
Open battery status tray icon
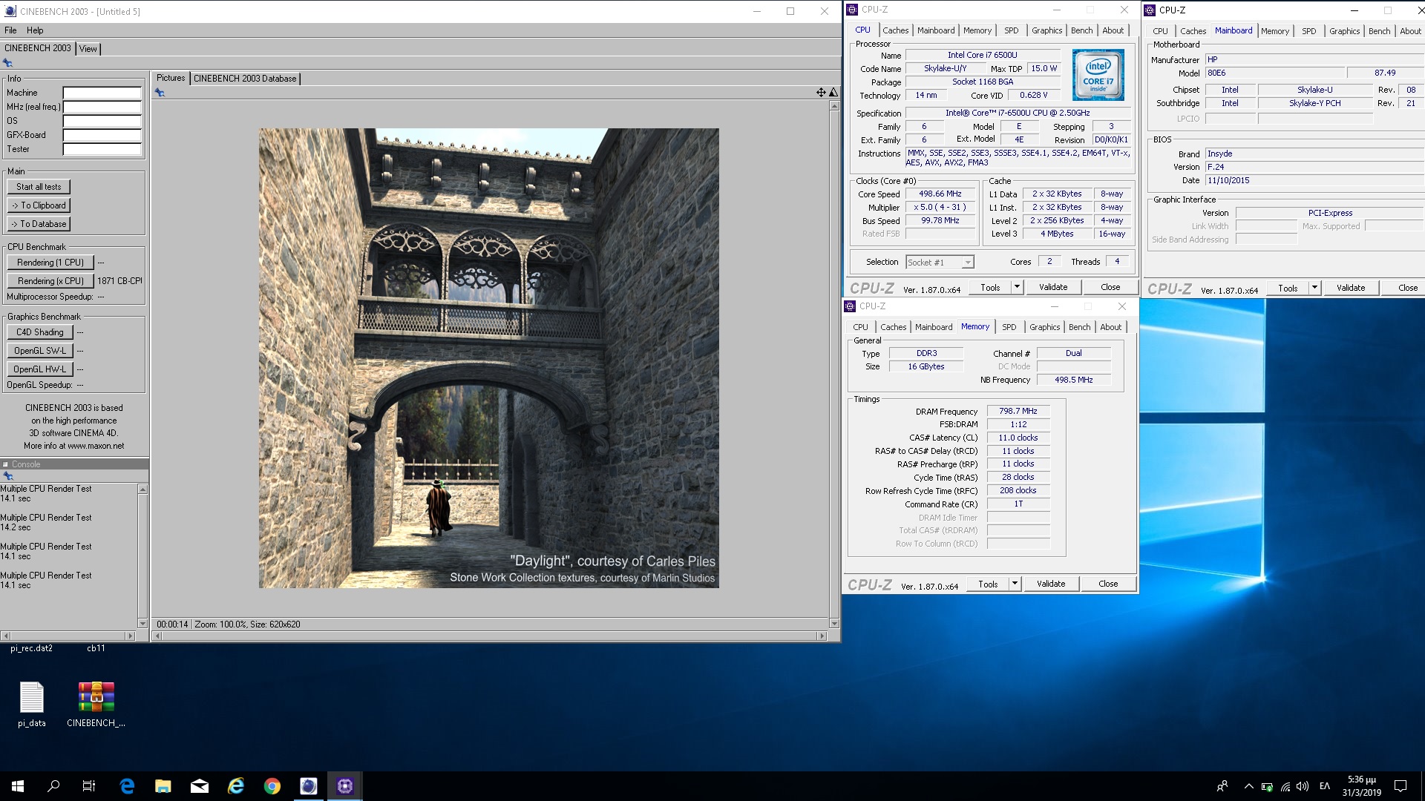pos(1267,786)
